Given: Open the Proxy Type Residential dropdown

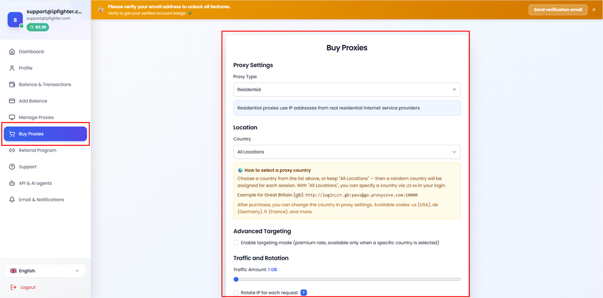Looking at the screenshot, I should click(347, 89).
